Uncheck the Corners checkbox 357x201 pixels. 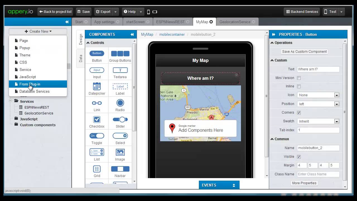pyautogui.click(x=299, y=113)
